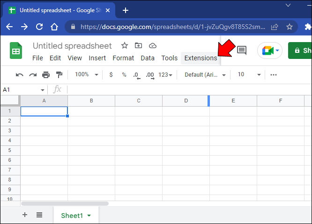Open a new browser tab
The width and height of the screenshot is (312, 224).
126,10
